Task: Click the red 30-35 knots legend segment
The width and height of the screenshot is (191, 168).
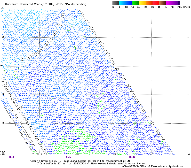Action: (x=156, y=3)
